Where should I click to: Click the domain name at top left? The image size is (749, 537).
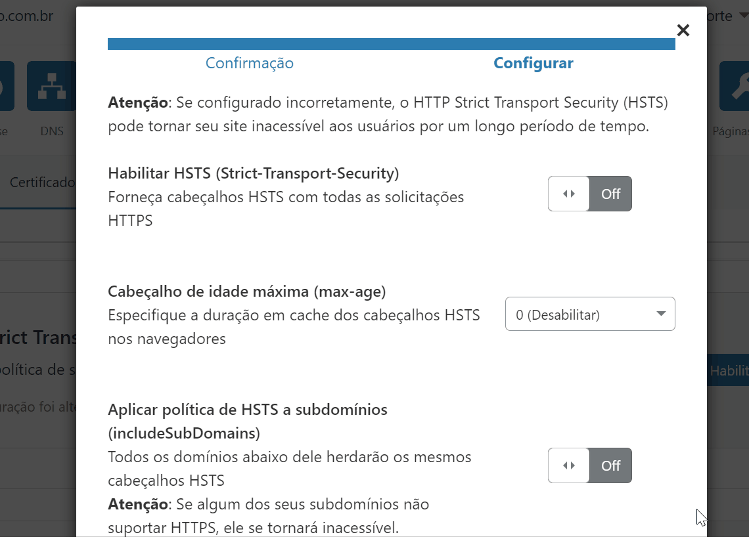click(x=27, y=16)
